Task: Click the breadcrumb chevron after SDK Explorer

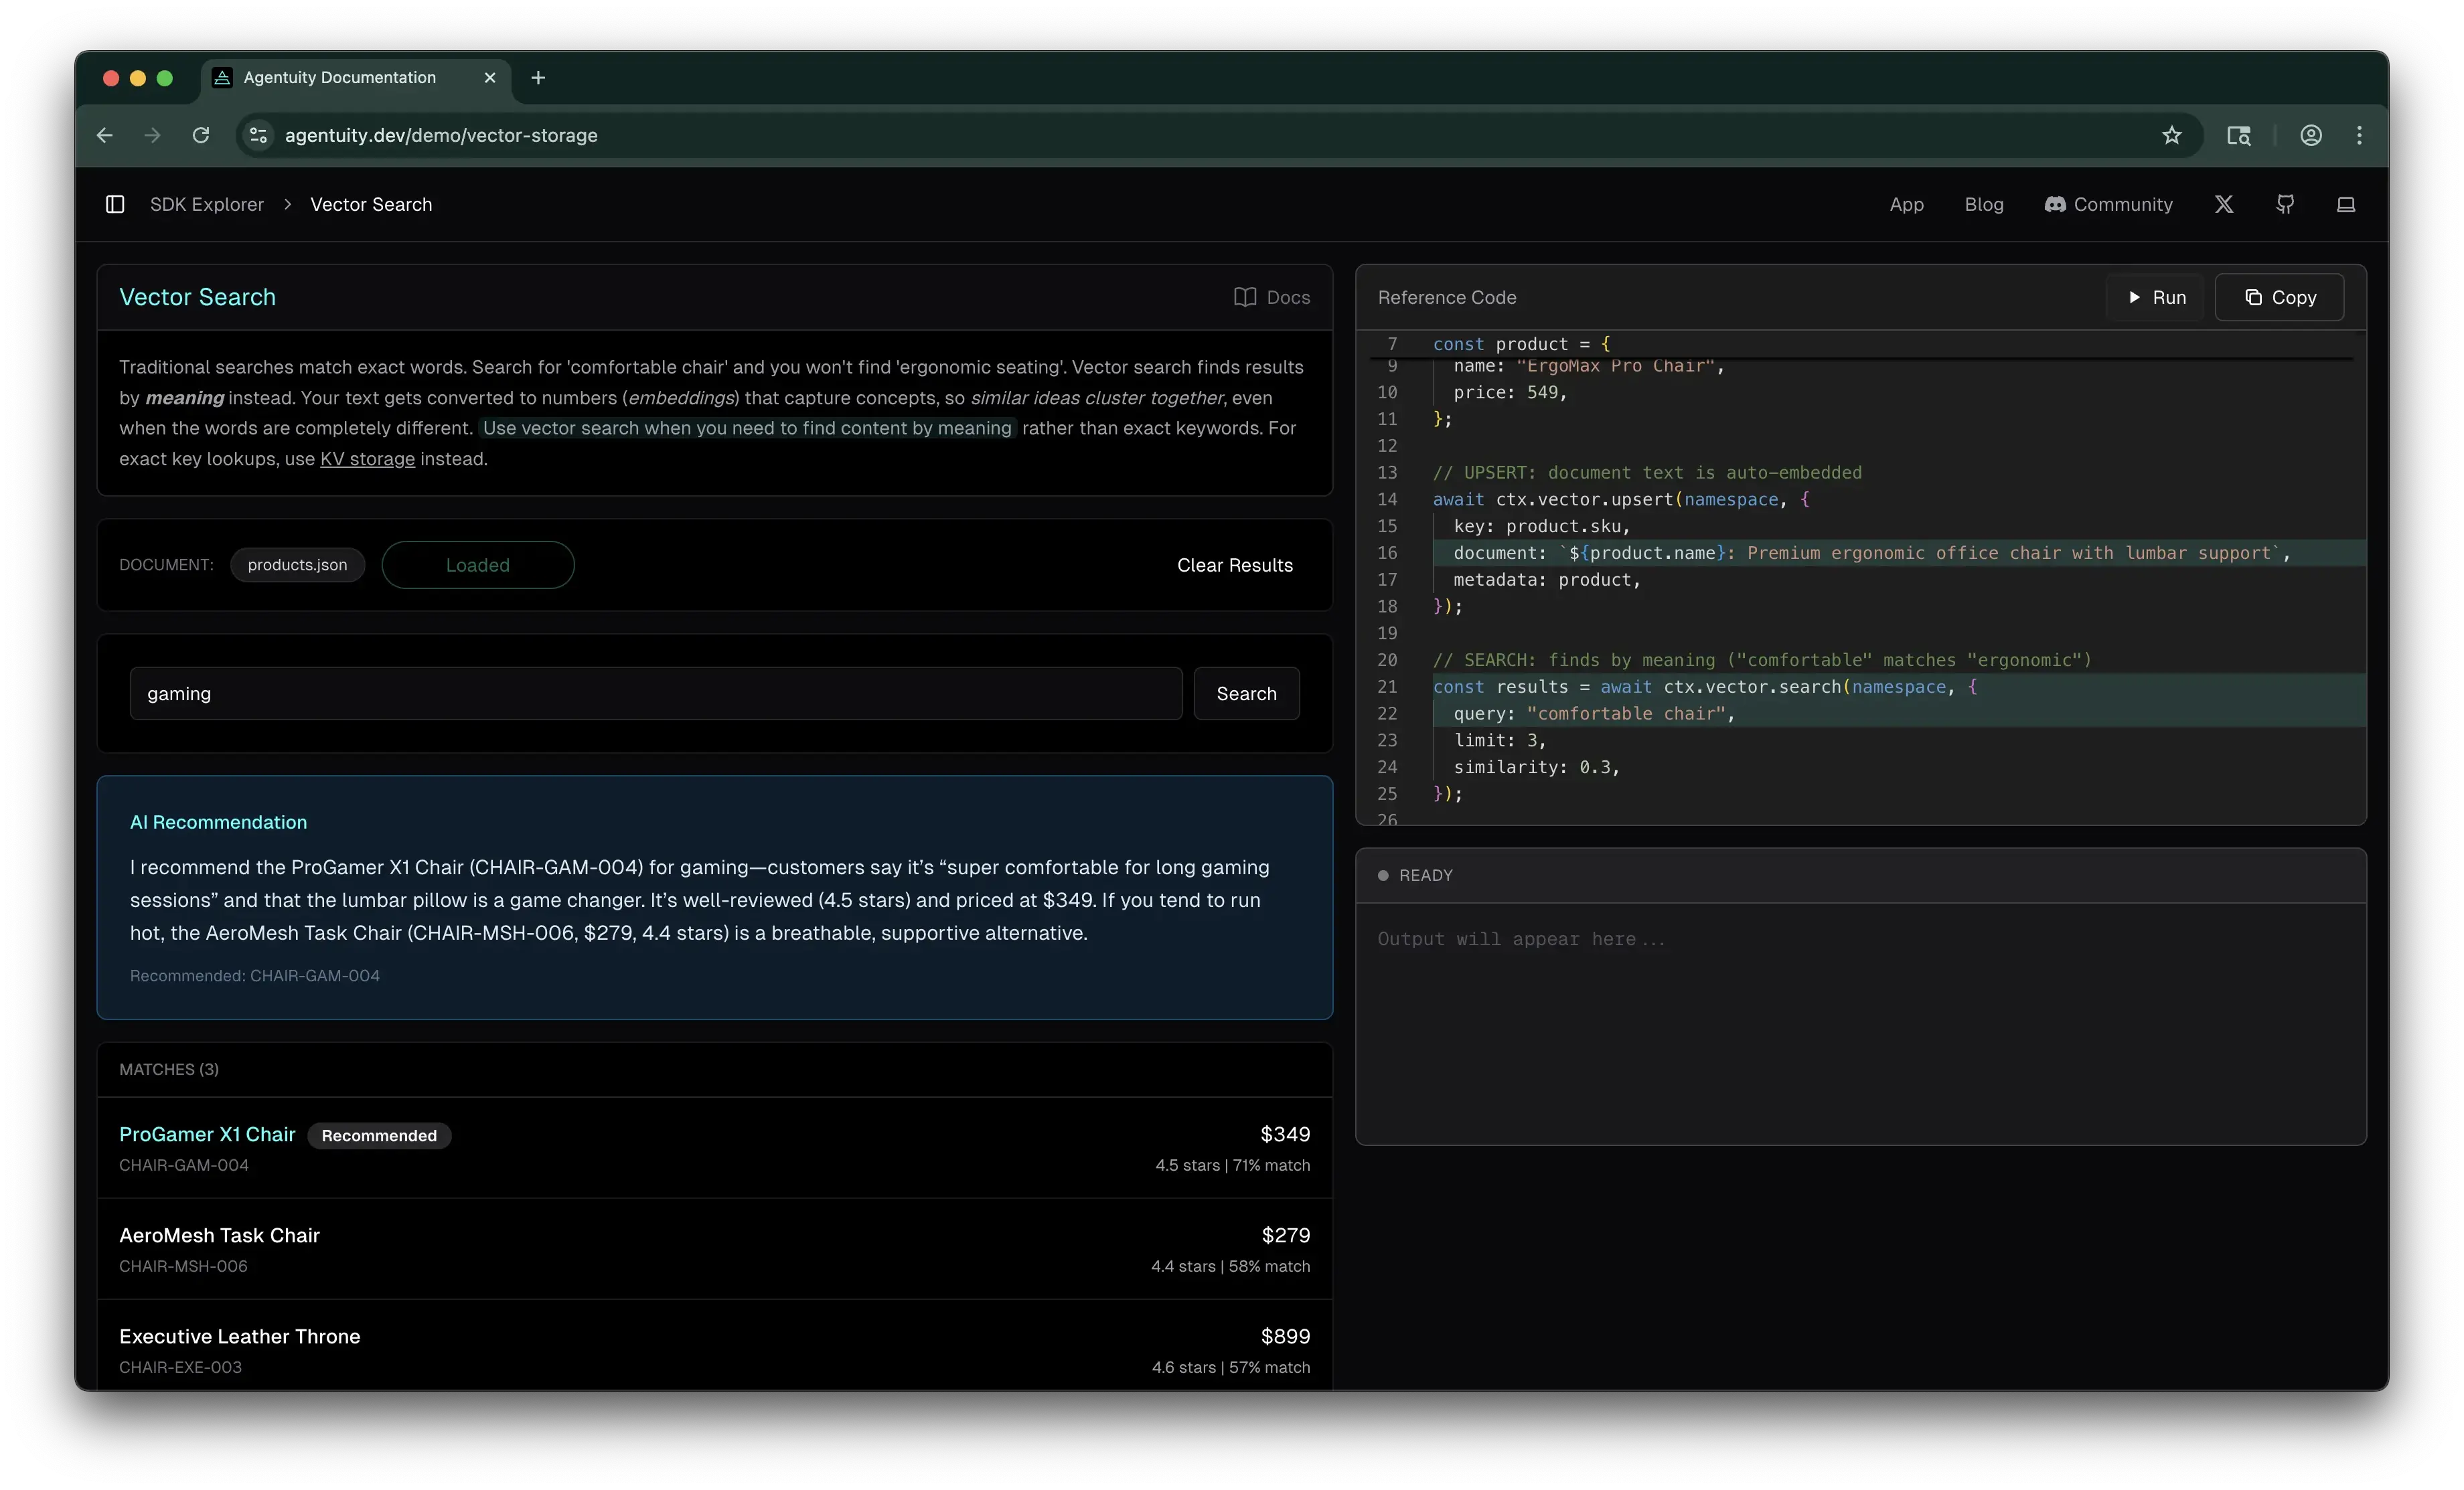Action: (x=288, y=204)
